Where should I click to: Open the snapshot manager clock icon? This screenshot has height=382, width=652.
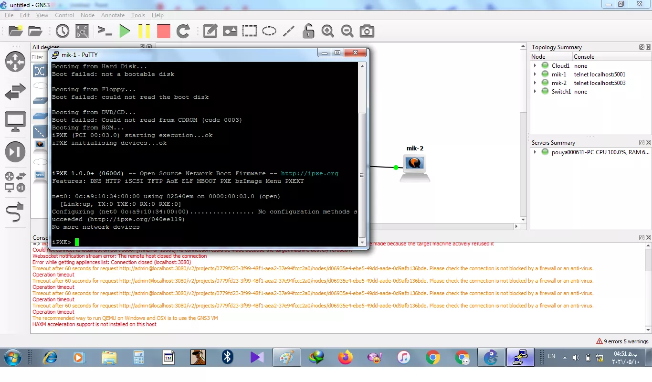click(x=63, y=32)
